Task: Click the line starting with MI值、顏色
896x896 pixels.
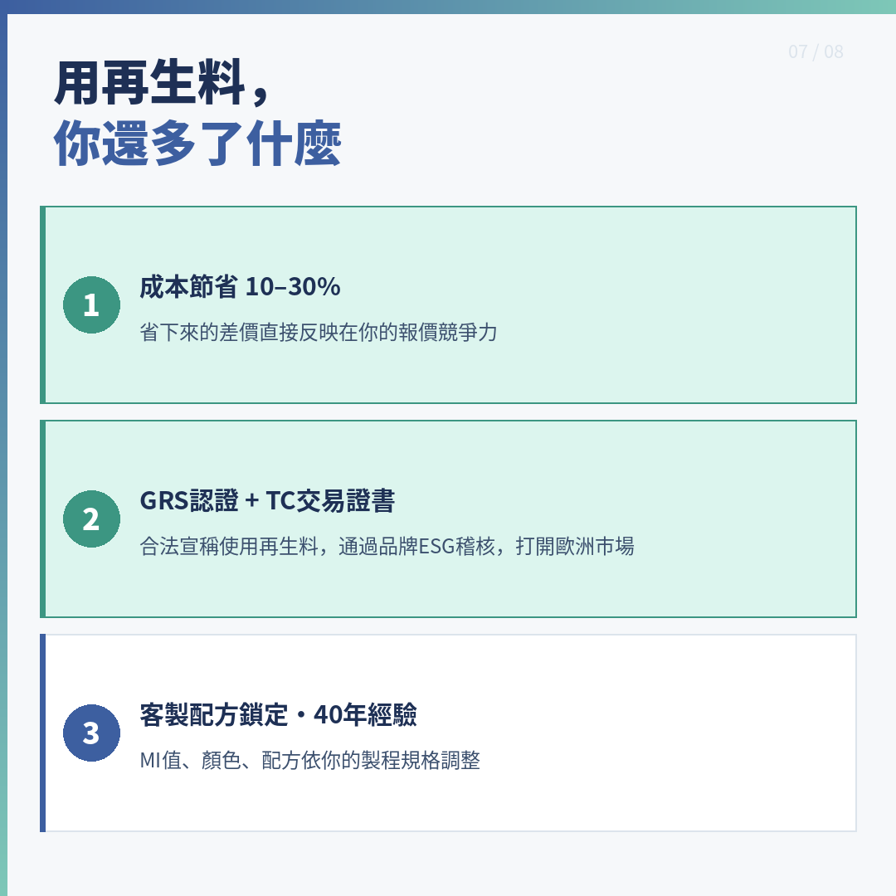Action: [309, 761]
